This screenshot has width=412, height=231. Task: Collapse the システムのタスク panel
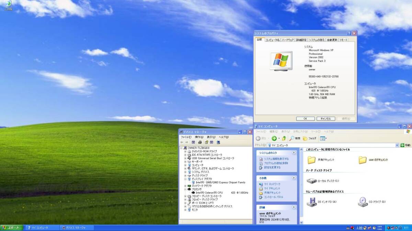coord(294,153)
